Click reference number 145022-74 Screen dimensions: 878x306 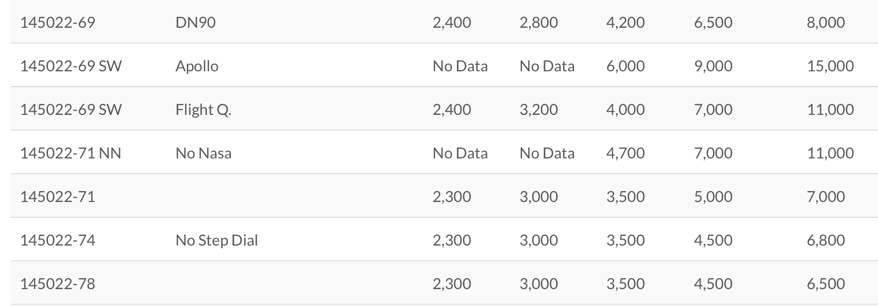(x=57, y=240)
